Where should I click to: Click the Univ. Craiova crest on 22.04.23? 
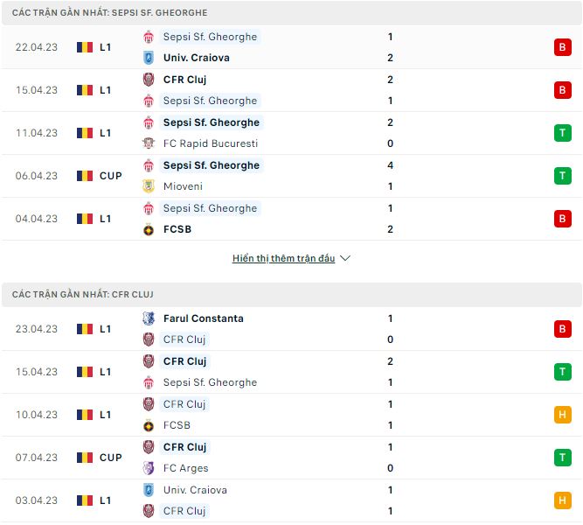[x=149, y=58]
